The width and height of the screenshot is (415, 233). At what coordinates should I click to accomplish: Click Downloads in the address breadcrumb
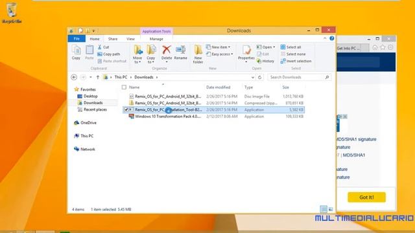pyautogui.click(x=144, y=77)
